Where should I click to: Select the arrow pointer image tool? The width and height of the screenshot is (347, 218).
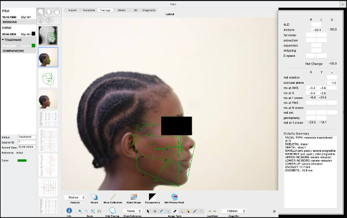pyautogui.click(x=148, y=211)
